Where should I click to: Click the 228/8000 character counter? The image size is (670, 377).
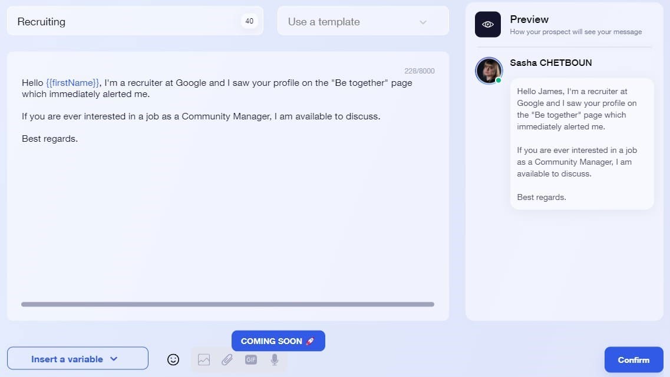pyautogui.click(x=419, y=71)
